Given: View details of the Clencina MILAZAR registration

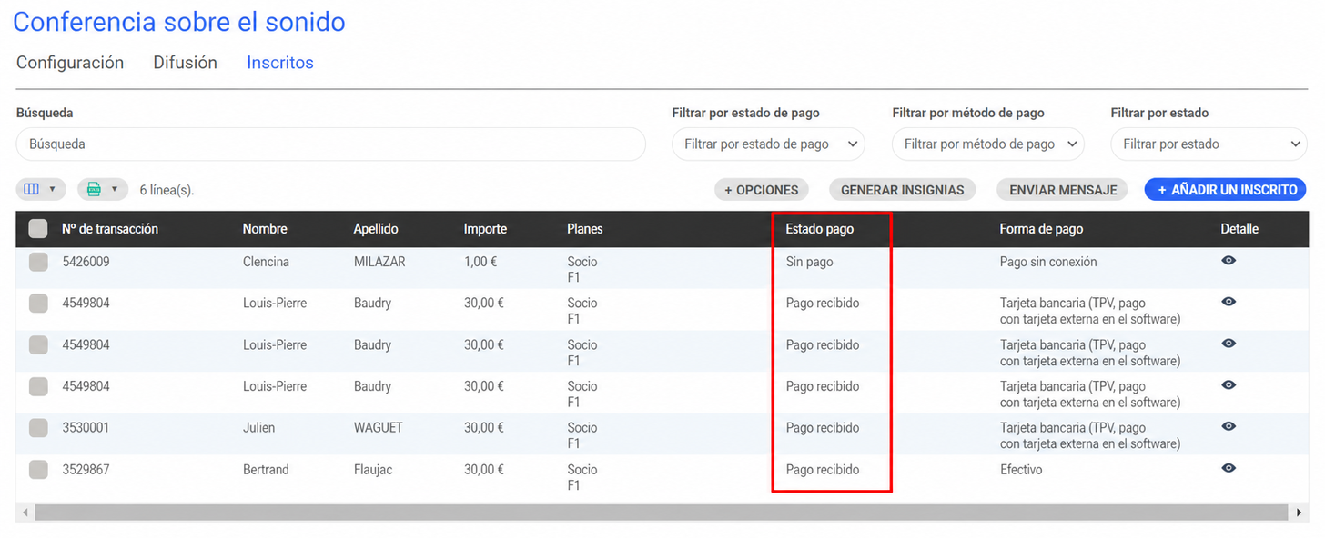Looking at the screenshot, I should pyautogui.click(x=1229, y=261).
